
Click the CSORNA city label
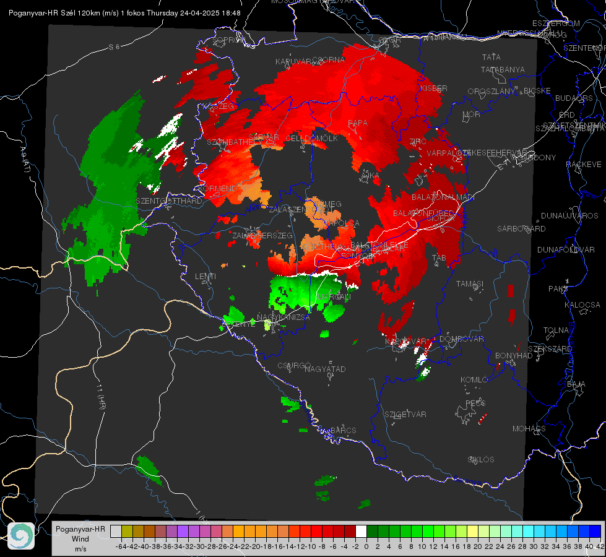329,60
